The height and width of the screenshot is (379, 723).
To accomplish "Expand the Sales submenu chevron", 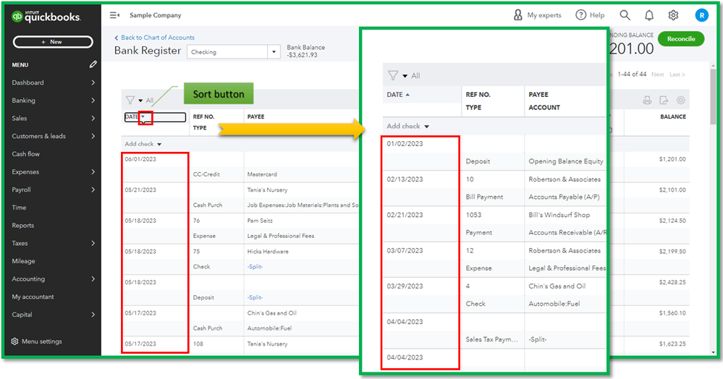I will click(x=93, y=118).
